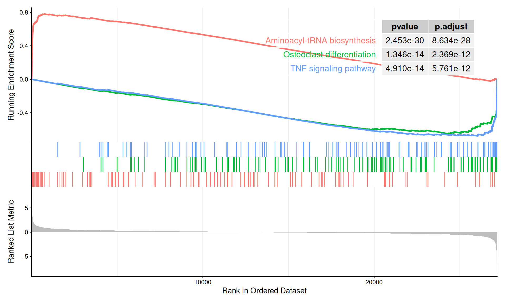Select the 1.346e-14 pvalue cell
505x303 pixels.
click(x=405, y=54)
